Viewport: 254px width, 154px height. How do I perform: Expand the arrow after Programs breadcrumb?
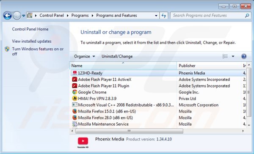tap(92, 16)
